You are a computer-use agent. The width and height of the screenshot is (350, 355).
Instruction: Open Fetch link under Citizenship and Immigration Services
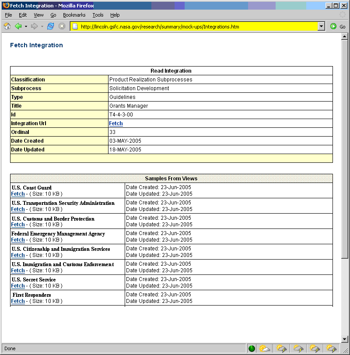click(18, 255)
